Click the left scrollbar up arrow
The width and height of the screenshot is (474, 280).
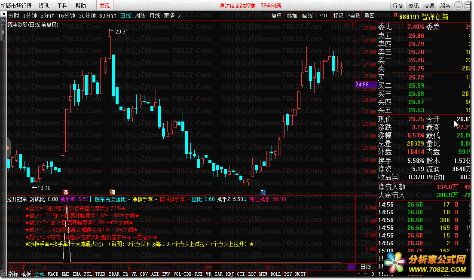pos(3,20)
